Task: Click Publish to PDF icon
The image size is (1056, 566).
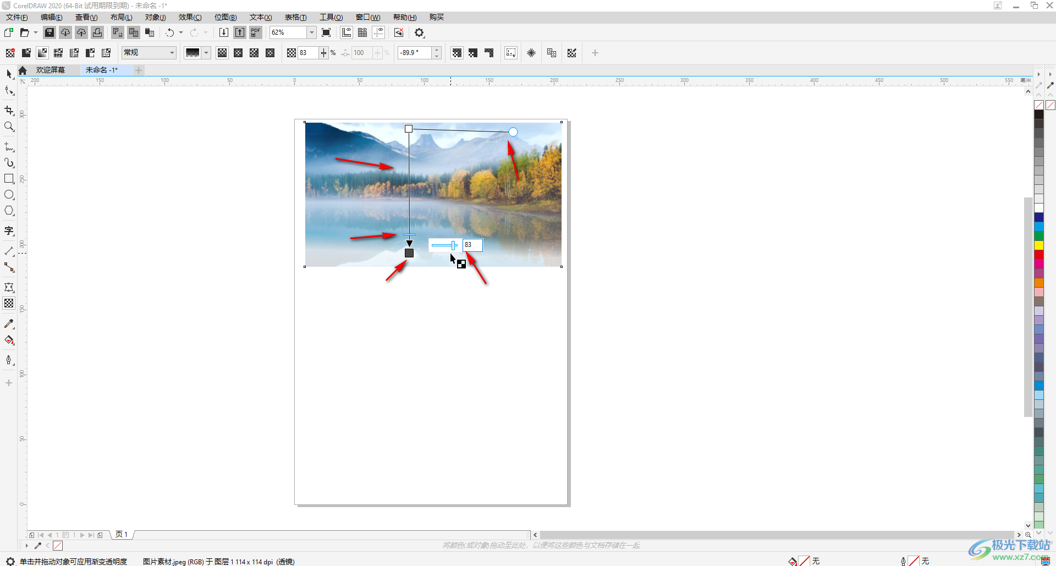Action: click(x=256, y=32)
